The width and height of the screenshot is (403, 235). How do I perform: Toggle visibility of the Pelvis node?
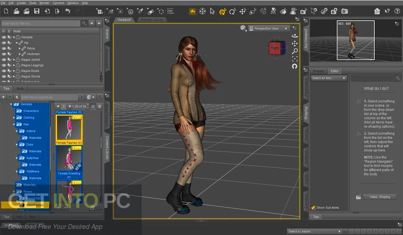4,48
